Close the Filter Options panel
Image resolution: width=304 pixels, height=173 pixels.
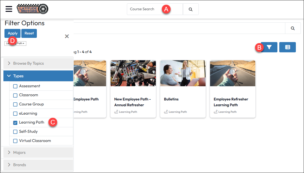[67, 36]
